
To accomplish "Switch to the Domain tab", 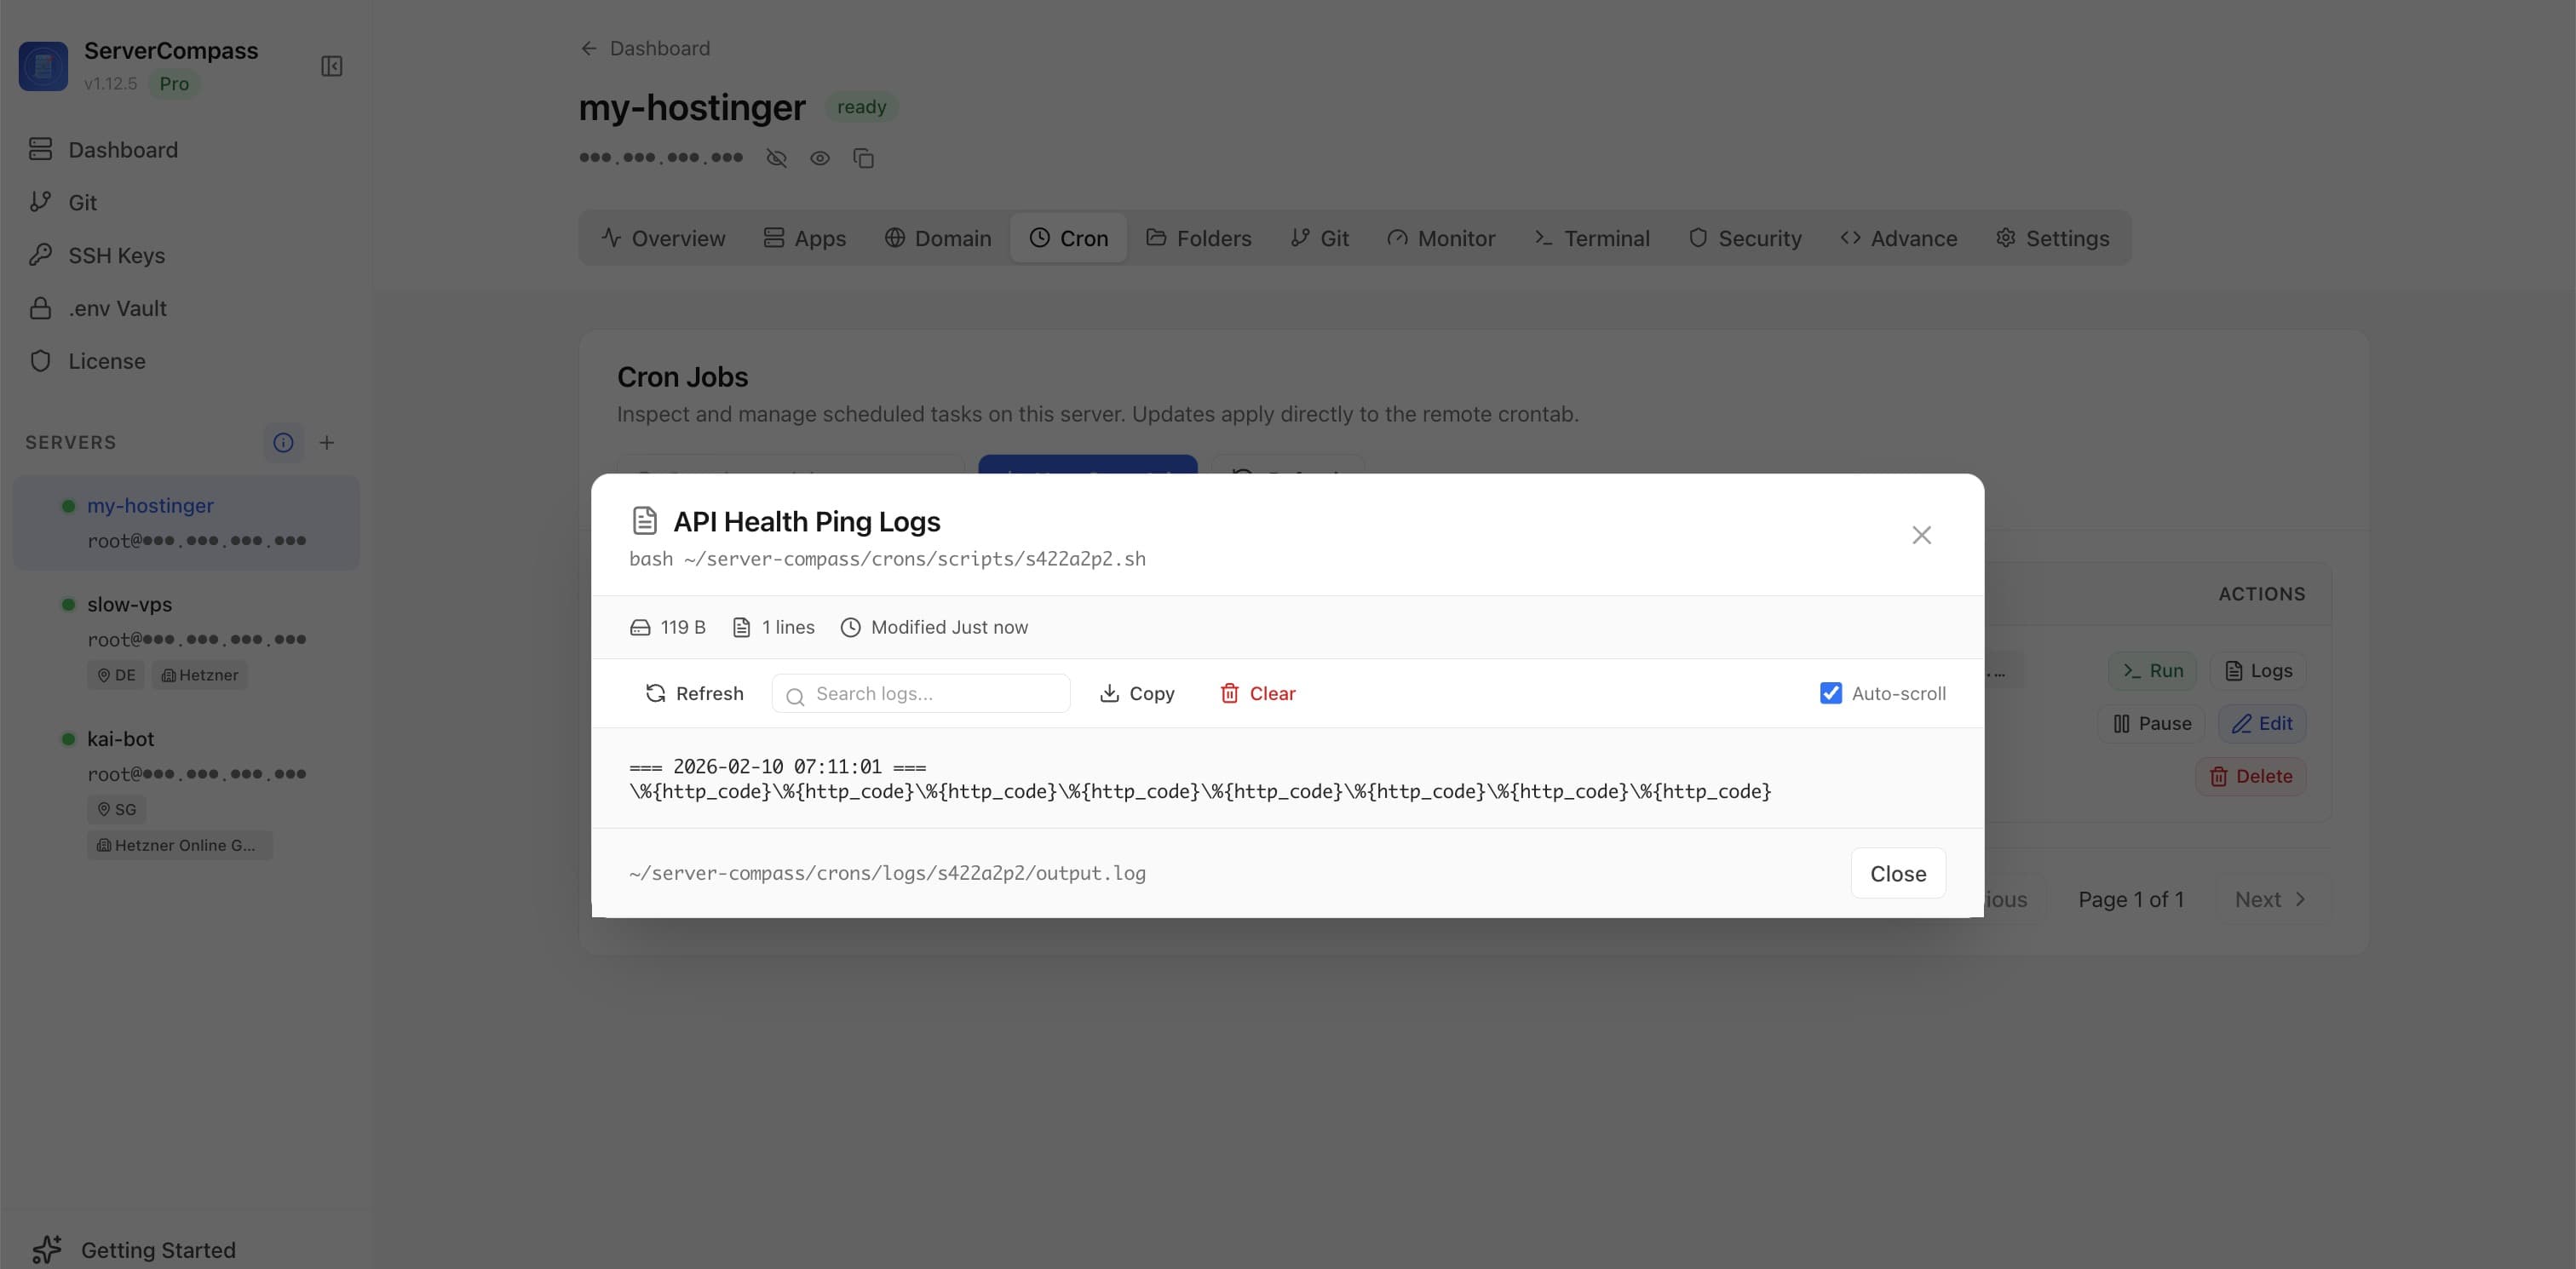I will (x=938, y=238).
